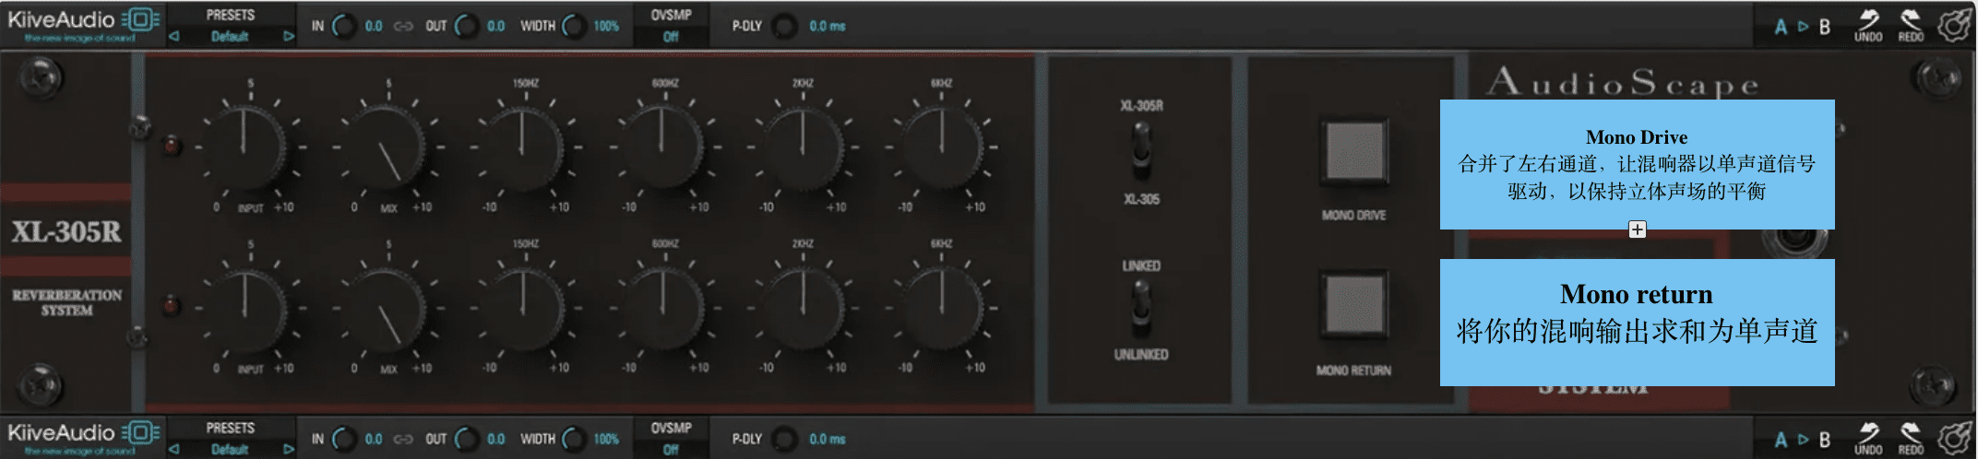Screen dimensions: 1978x459
Task: Click the OUT gain knob in the top toolbar
Action: pos(467,26)
